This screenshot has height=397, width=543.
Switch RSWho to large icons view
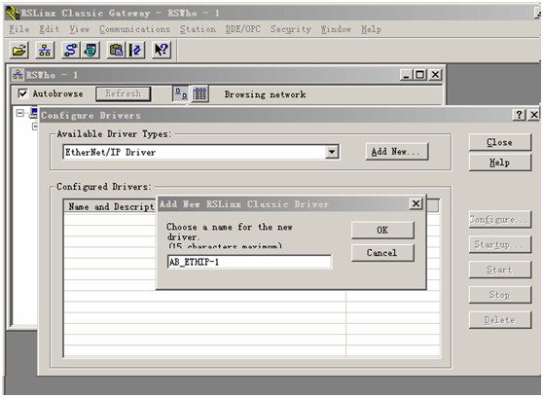coord(181,93)
